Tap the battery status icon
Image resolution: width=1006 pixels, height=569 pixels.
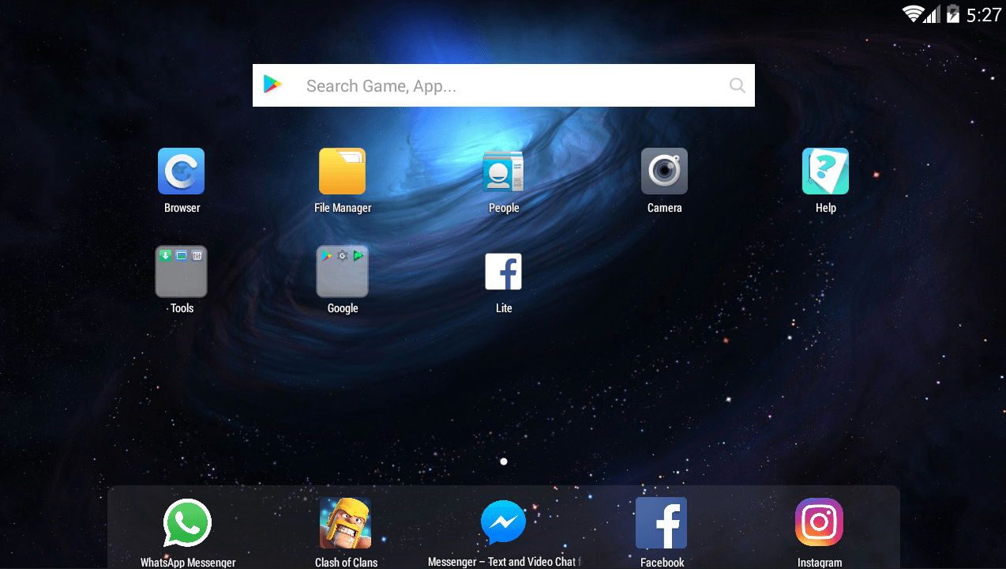(953, 13)
